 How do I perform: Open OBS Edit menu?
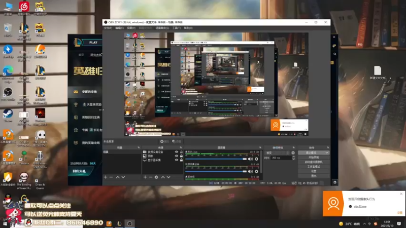point(119,28)
